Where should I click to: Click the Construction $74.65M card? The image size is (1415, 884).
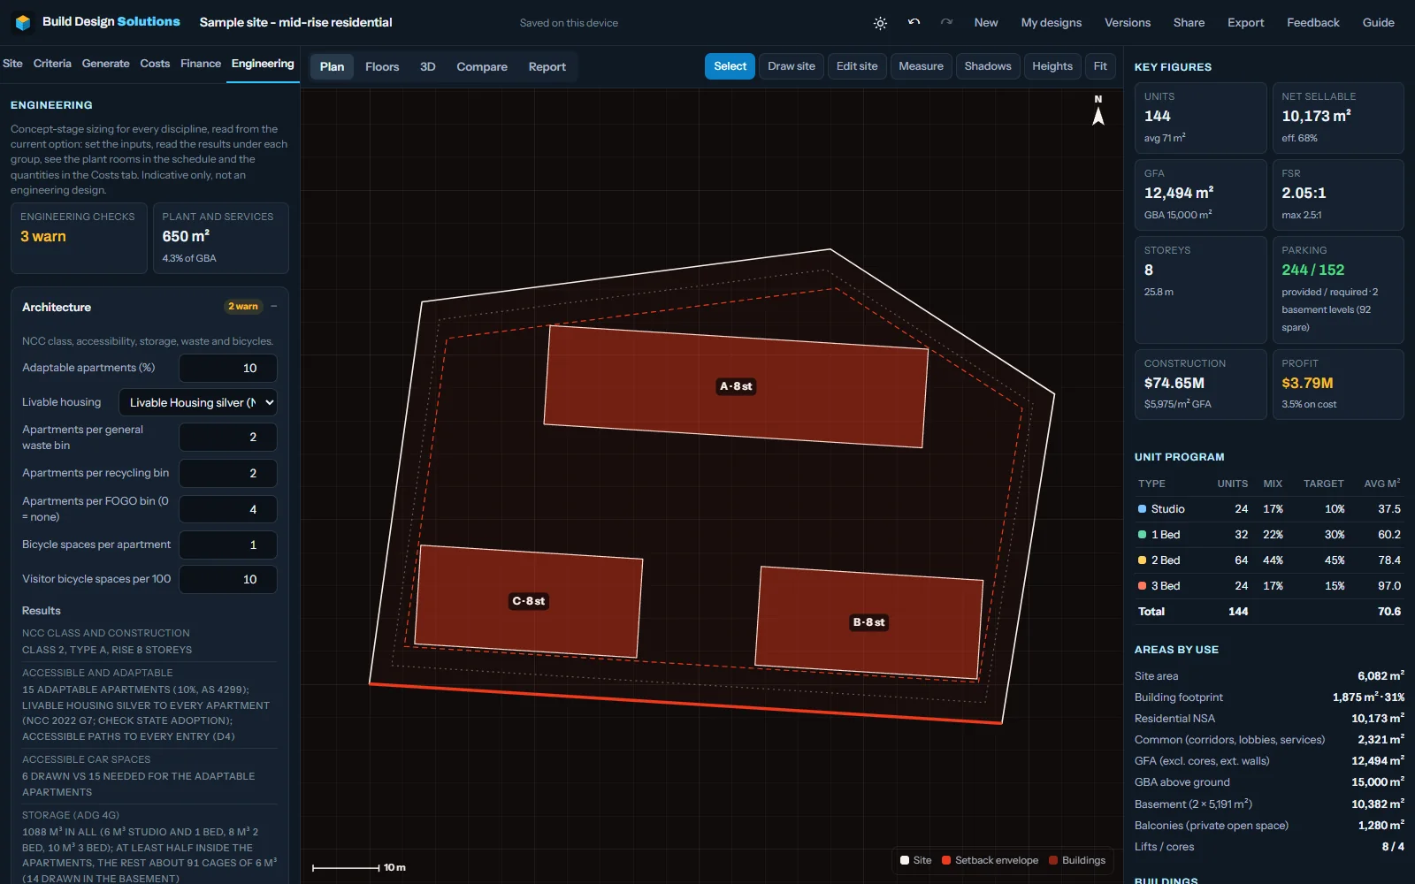(x=1201, y=384)
